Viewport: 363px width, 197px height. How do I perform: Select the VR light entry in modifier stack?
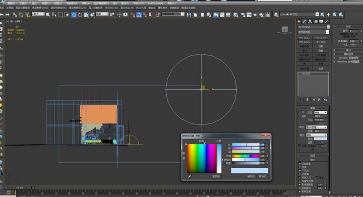click(x=307, y=74)
